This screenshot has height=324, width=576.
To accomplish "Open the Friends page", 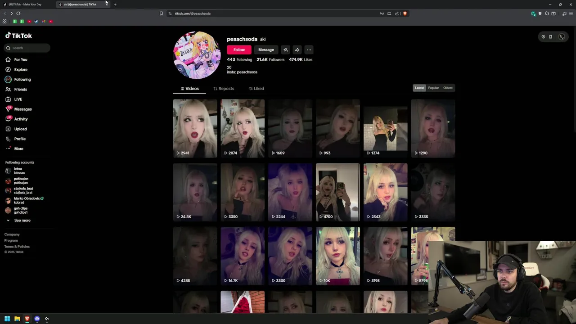I will [x=16, y=89].
